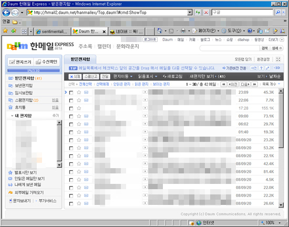Click the IE Back navigation arrow
The height and width of the screenshot is (227, 289).
point(6,13)
